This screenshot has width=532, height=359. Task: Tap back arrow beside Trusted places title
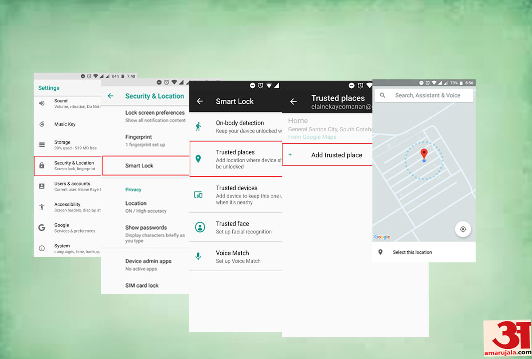[293, 101]
